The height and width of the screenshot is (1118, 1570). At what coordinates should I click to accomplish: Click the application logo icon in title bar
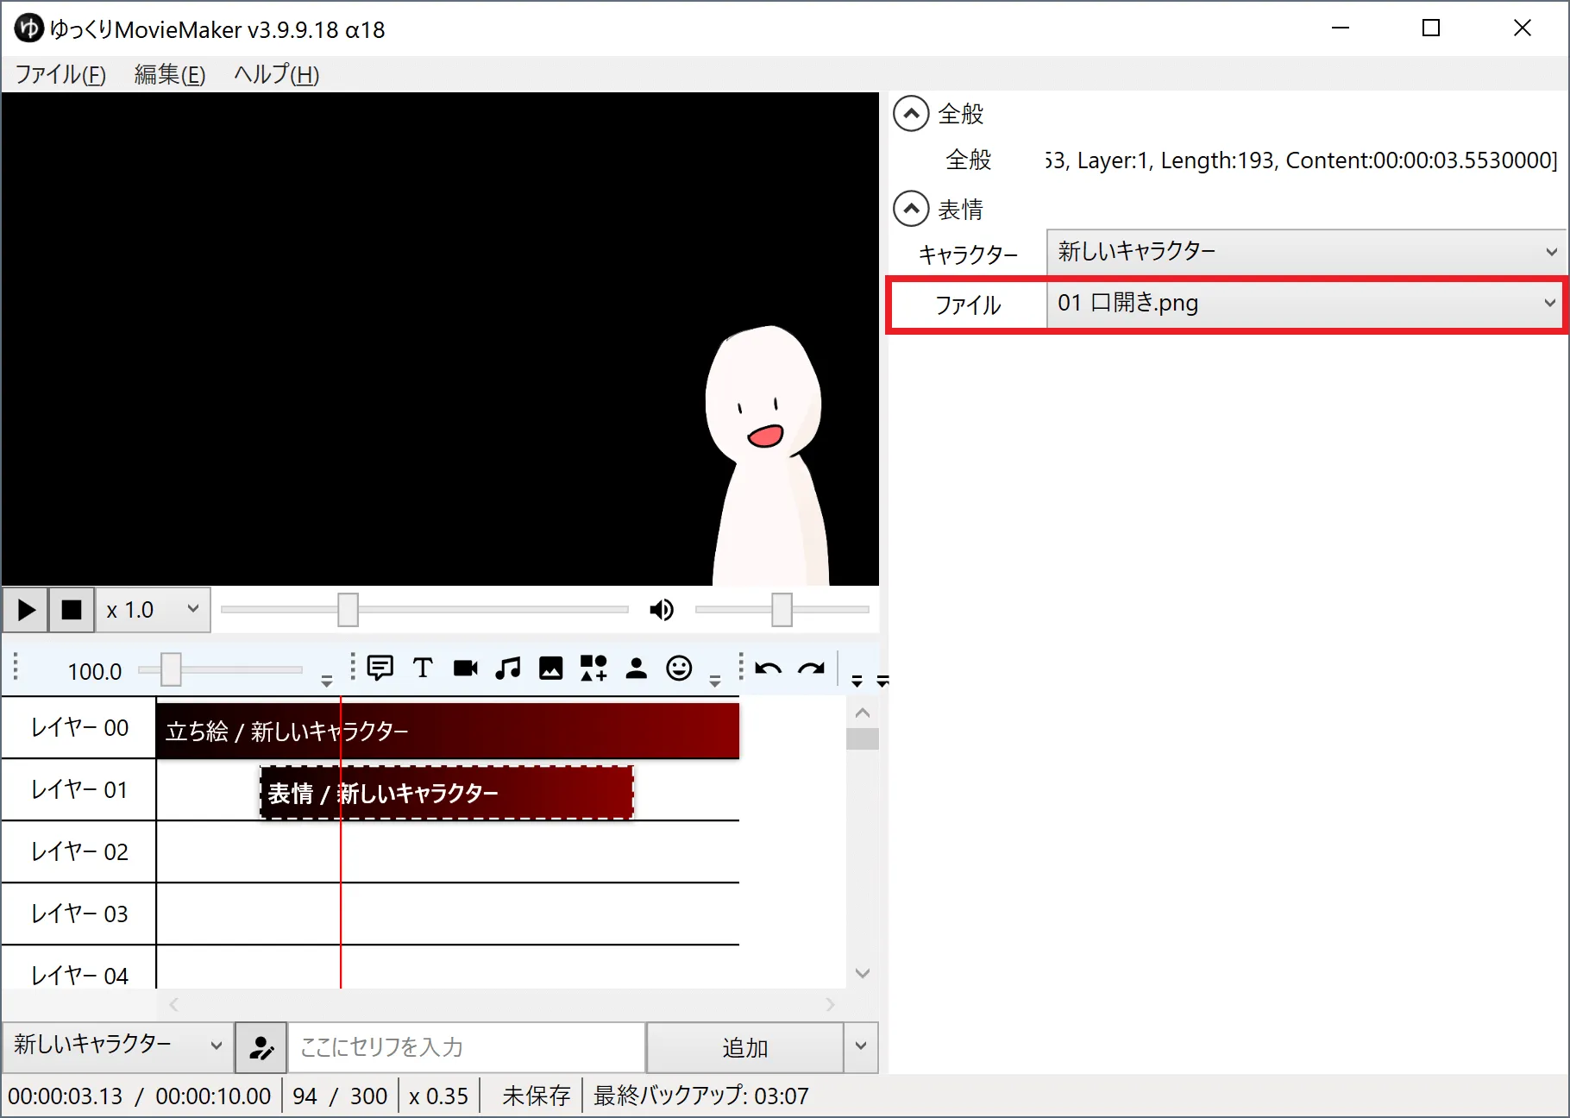click(28, 28)
